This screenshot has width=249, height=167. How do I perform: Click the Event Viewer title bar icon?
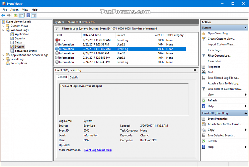tap(4, 4)
